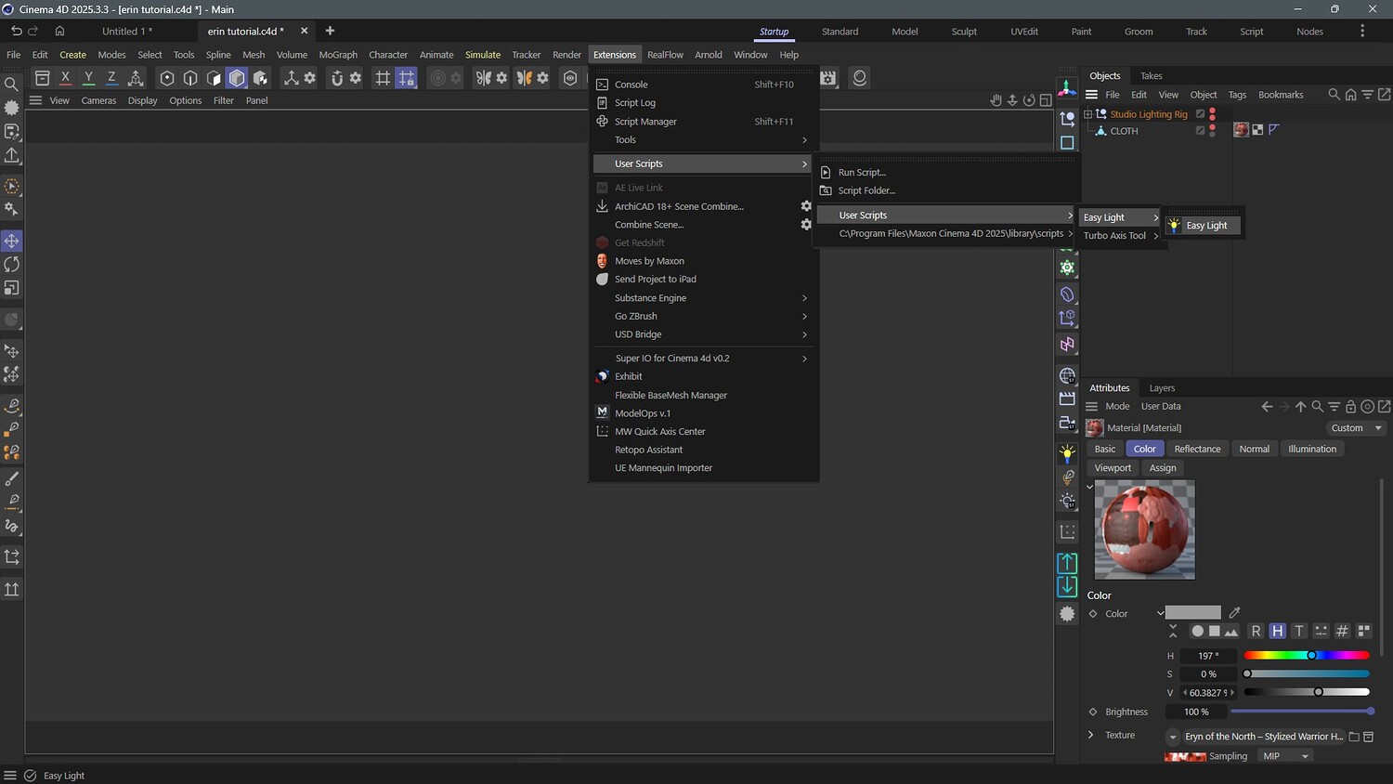Open the Console entry
The height and width of the screenshot is (784, 1393).
coord(704,85)
